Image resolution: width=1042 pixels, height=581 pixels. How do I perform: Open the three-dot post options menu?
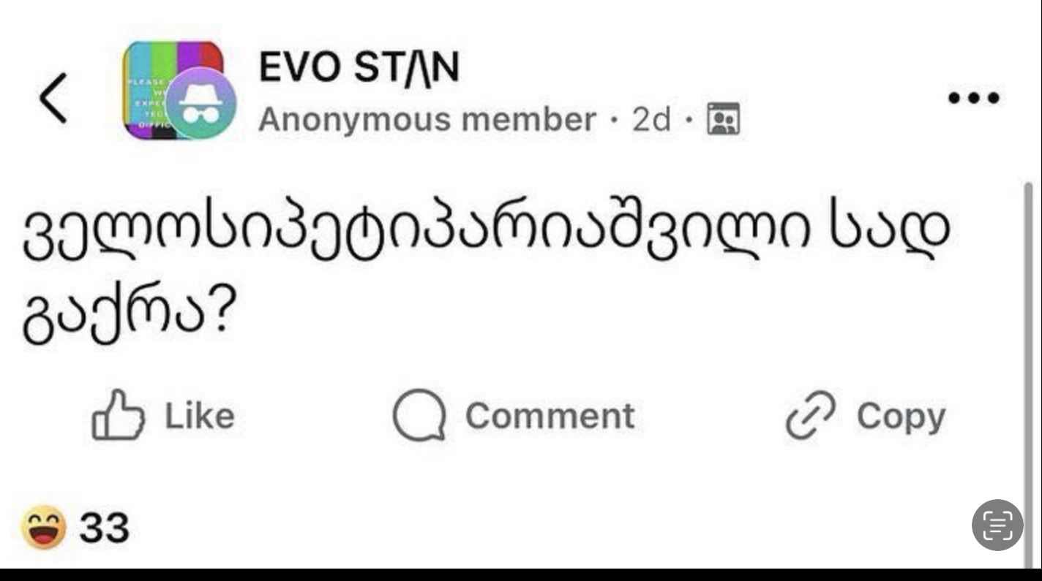coord(974,97)
